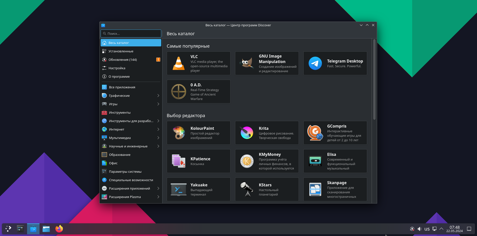
Task: Open the clock showing 07:48
Action: 454,229
